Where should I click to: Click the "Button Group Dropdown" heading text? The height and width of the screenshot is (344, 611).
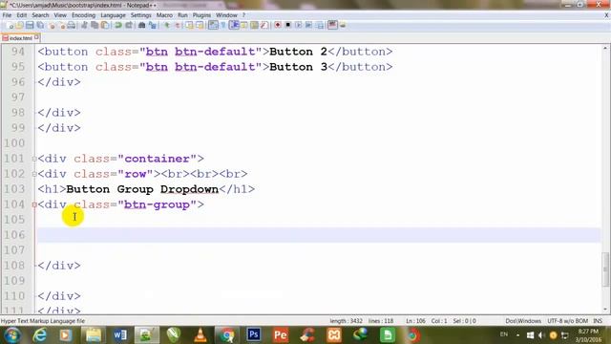click(142, 189)
